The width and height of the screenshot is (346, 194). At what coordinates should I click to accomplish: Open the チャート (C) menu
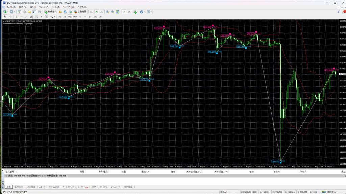44,7
